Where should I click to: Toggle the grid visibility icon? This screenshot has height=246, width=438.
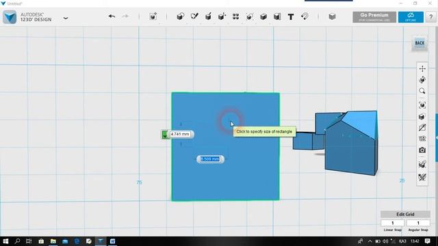(422, 139)
